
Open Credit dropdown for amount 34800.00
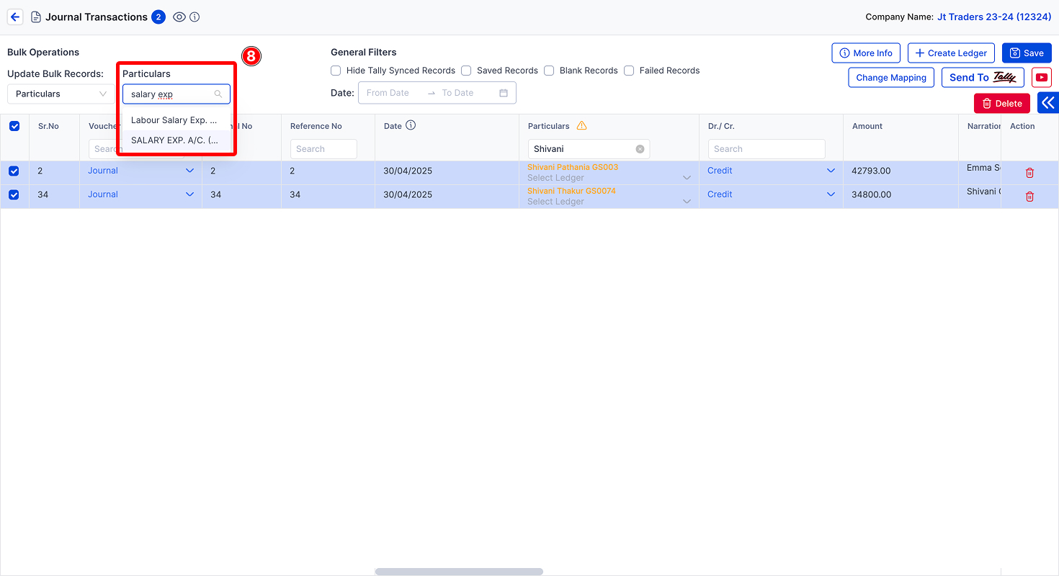(771, 194)
